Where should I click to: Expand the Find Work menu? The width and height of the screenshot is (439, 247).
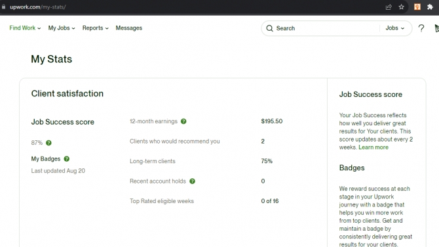click(x=25, y=28)
